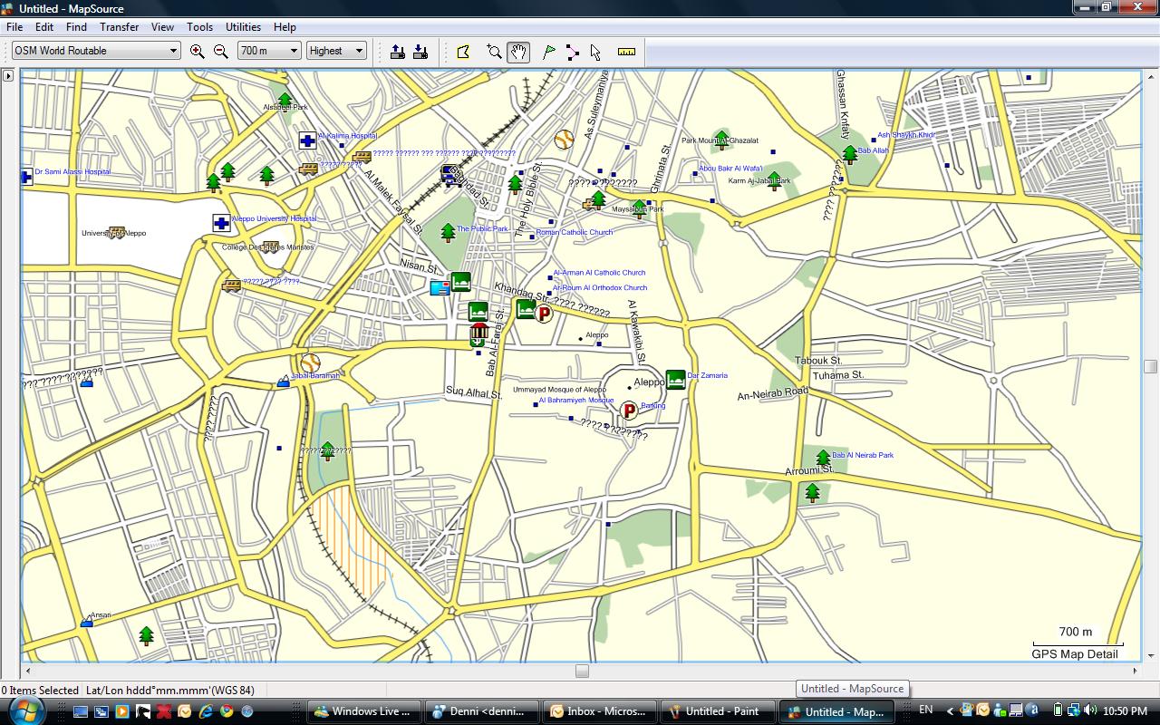Open the File menu
Image resolution: width=1160 pixels, height=725 pixels.
pos(14,27)
